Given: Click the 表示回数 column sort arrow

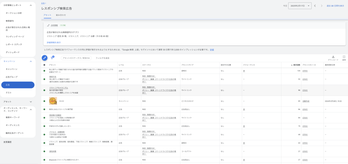Looking at the screenshot, I should click(x=292, y=65).
